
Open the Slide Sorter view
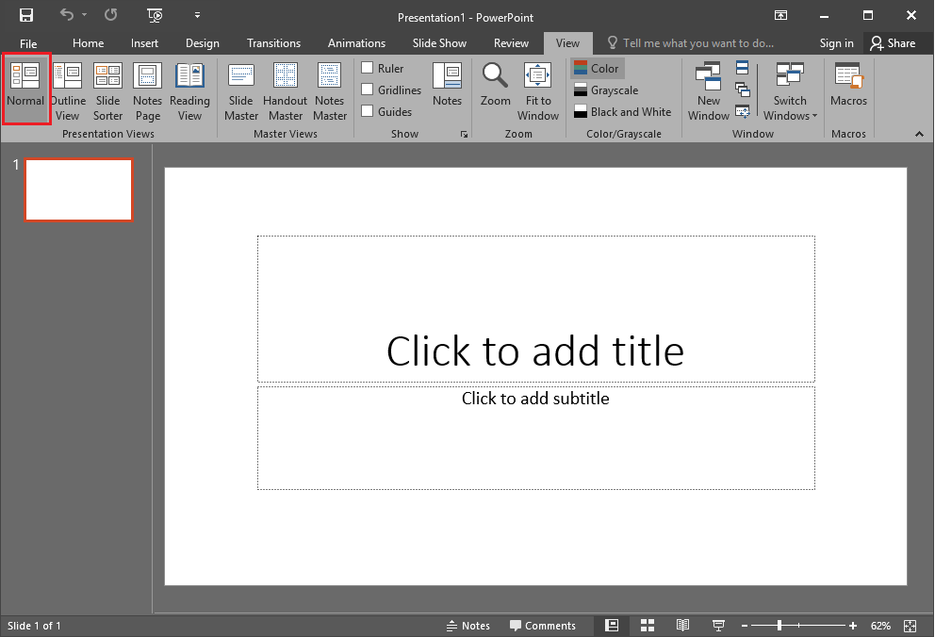click(x=107, y=90)
